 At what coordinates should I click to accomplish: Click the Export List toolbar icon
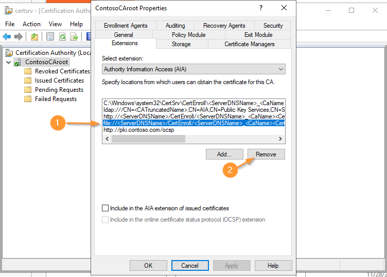74,37
